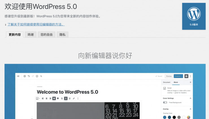Open link about continuing to use old editor
209x119 pixels.
36,24
